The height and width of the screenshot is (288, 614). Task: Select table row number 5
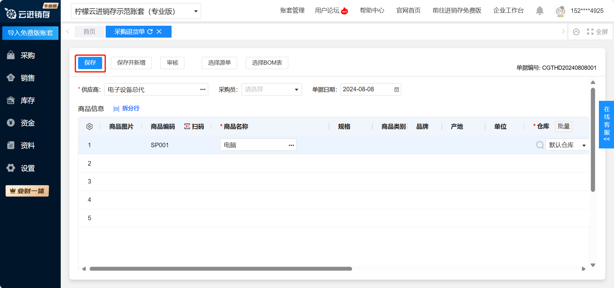point(89,218)
